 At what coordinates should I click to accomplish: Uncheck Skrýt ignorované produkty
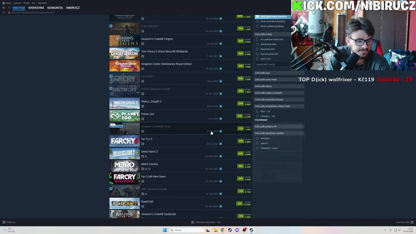pyautogui.click(x=257, y=16)
